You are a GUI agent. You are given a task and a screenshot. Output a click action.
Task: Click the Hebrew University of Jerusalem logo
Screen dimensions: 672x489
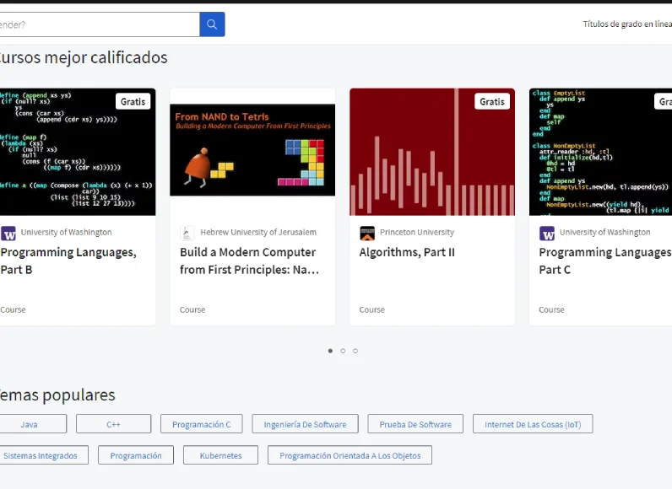pyautogui.click(x=187, y=234)
